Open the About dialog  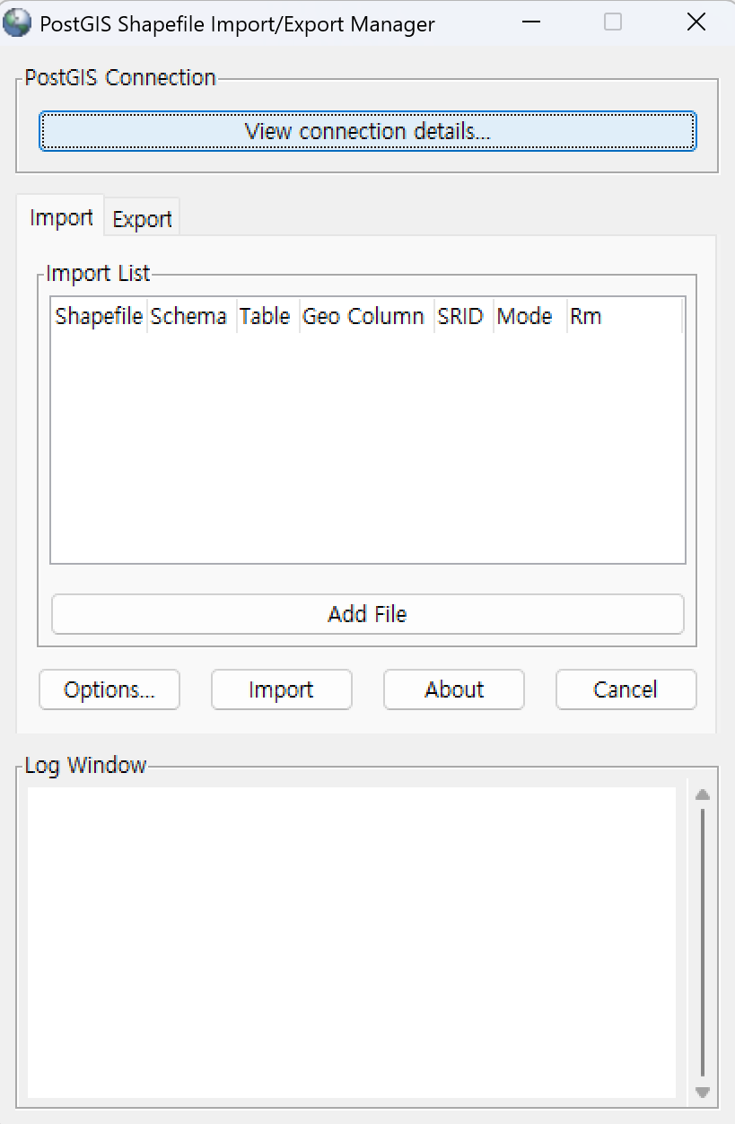pos(454,689)
